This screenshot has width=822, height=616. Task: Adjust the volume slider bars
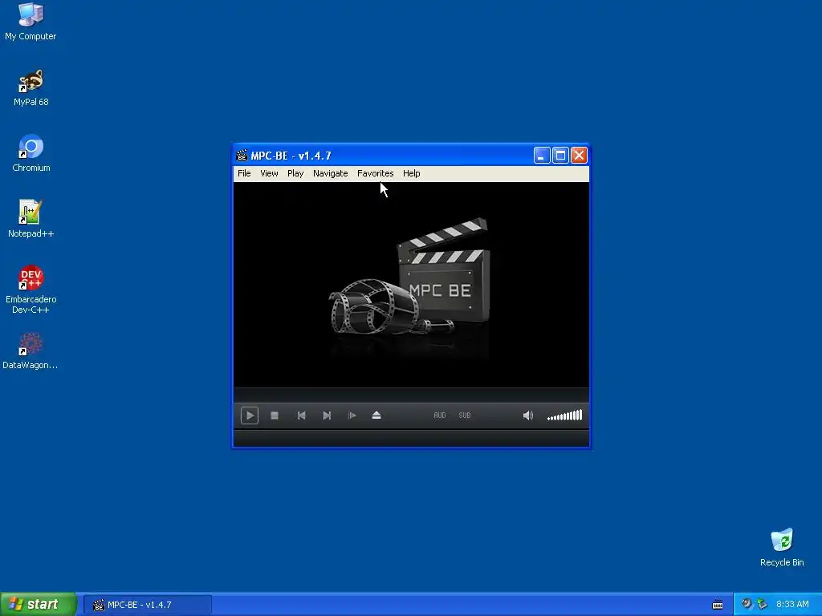564,415
